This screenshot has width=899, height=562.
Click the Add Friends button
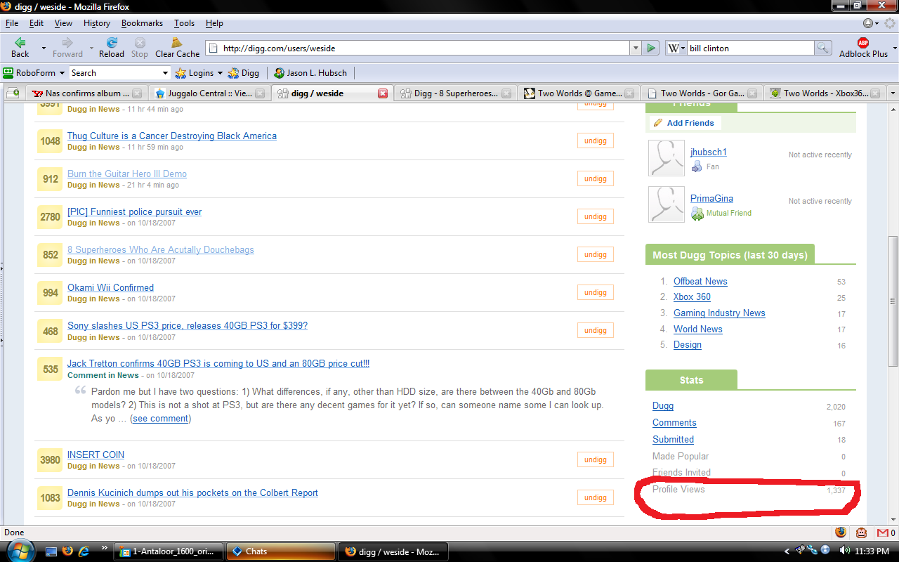(684, 123)
